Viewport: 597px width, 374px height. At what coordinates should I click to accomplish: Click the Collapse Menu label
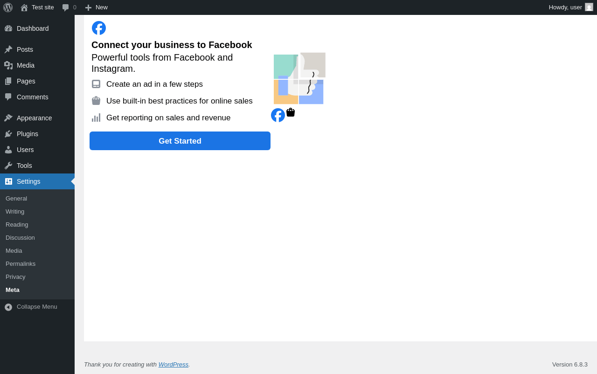37,307
